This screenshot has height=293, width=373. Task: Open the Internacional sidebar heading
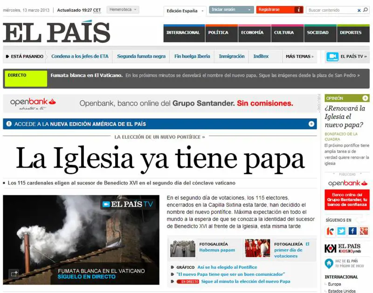click(341, 277)
